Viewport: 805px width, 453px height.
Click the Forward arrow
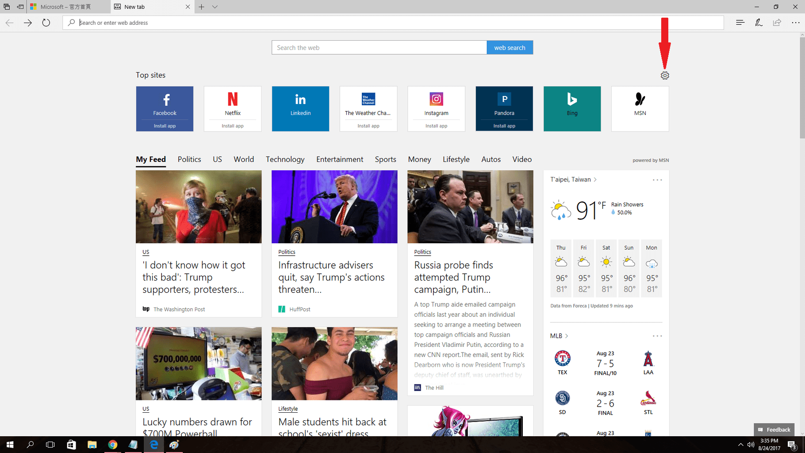pos(28,23)
